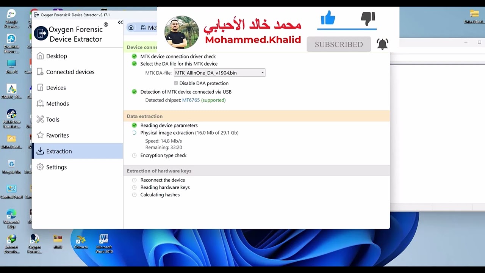
Task: Select the Extraction sidebar item
Action: [77, 151]
